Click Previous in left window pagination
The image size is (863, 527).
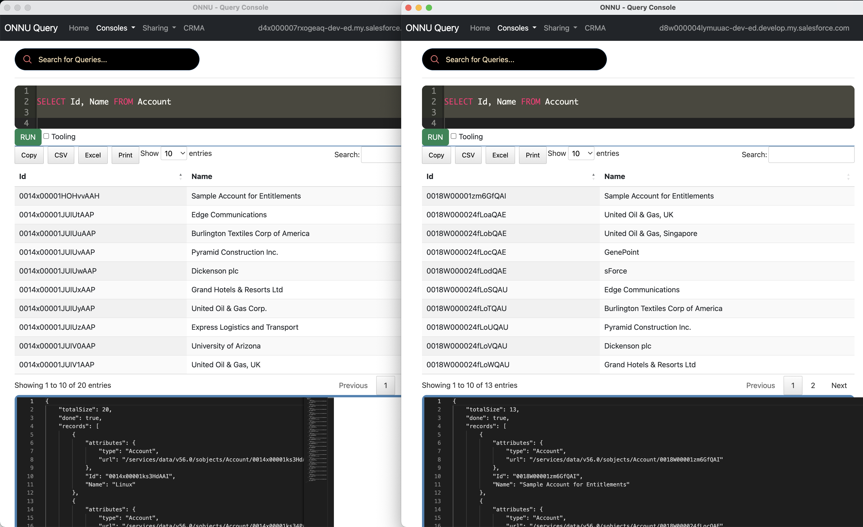(353, 385)
